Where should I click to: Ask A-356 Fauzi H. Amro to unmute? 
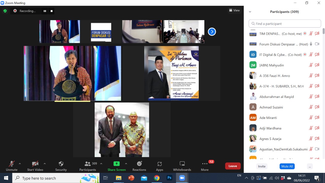click(x=311, y=75)
